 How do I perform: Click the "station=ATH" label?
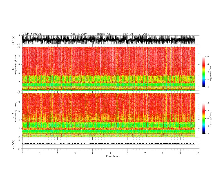coord(104,34)
